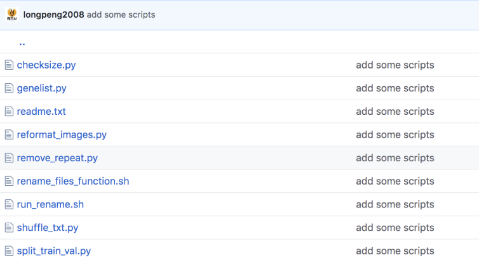Open commit message in remove_repeat.py row

coord(395,158)
